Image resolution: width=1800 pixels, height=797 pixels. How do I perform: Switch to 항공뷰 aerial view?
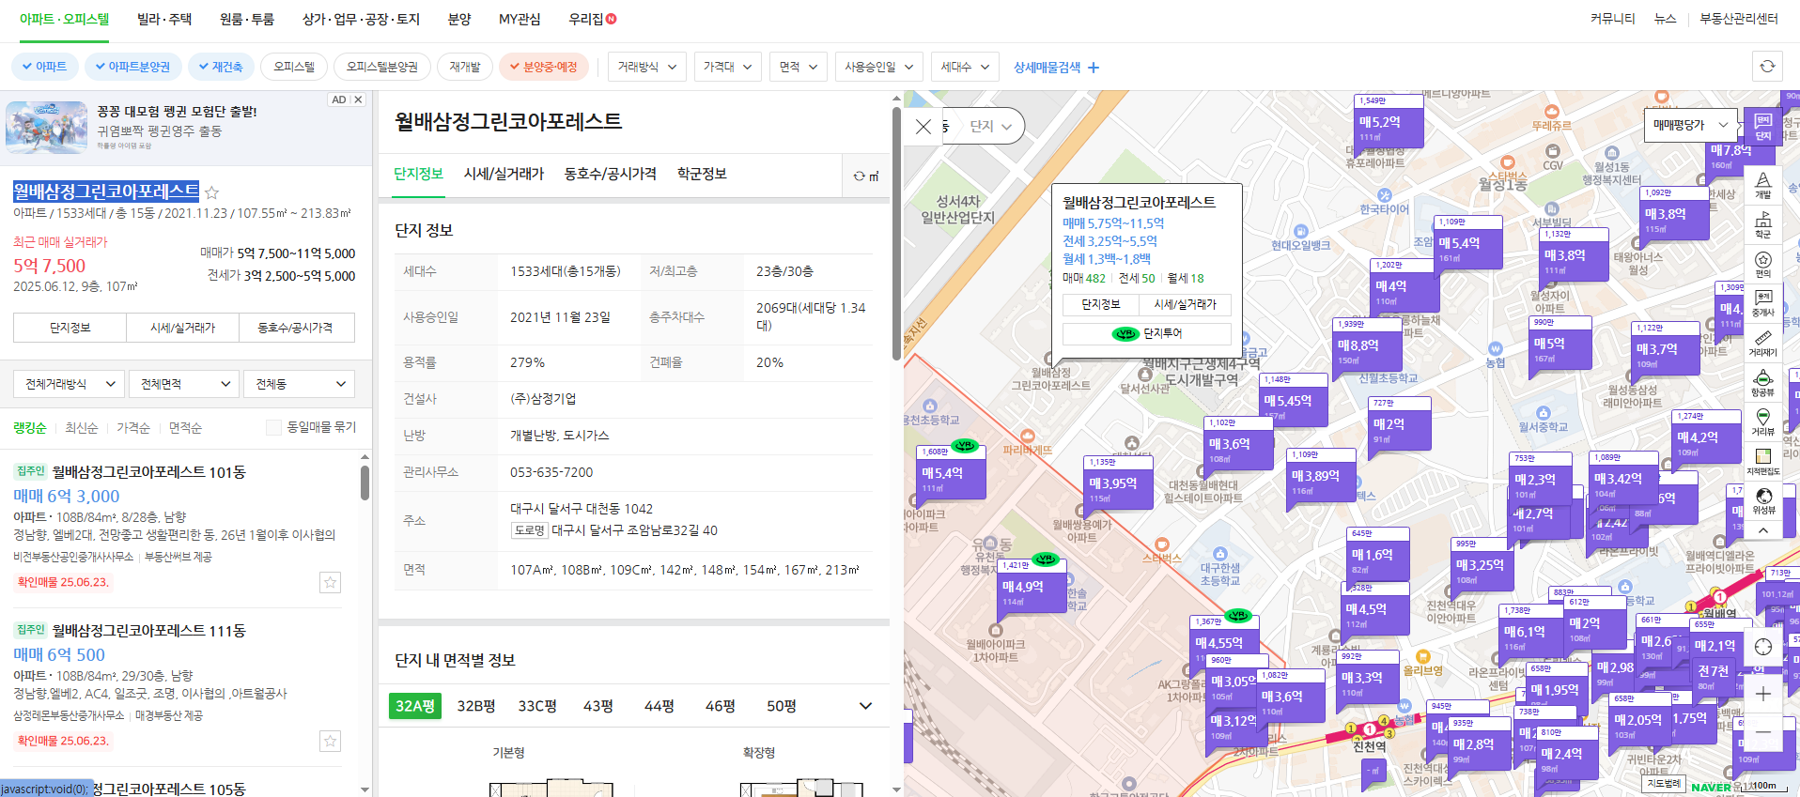point(1762,383)
